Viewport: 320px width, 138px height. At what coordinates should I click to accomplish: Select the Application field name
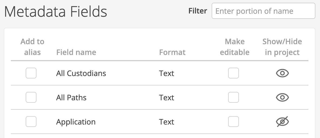[x=76, y=122]
